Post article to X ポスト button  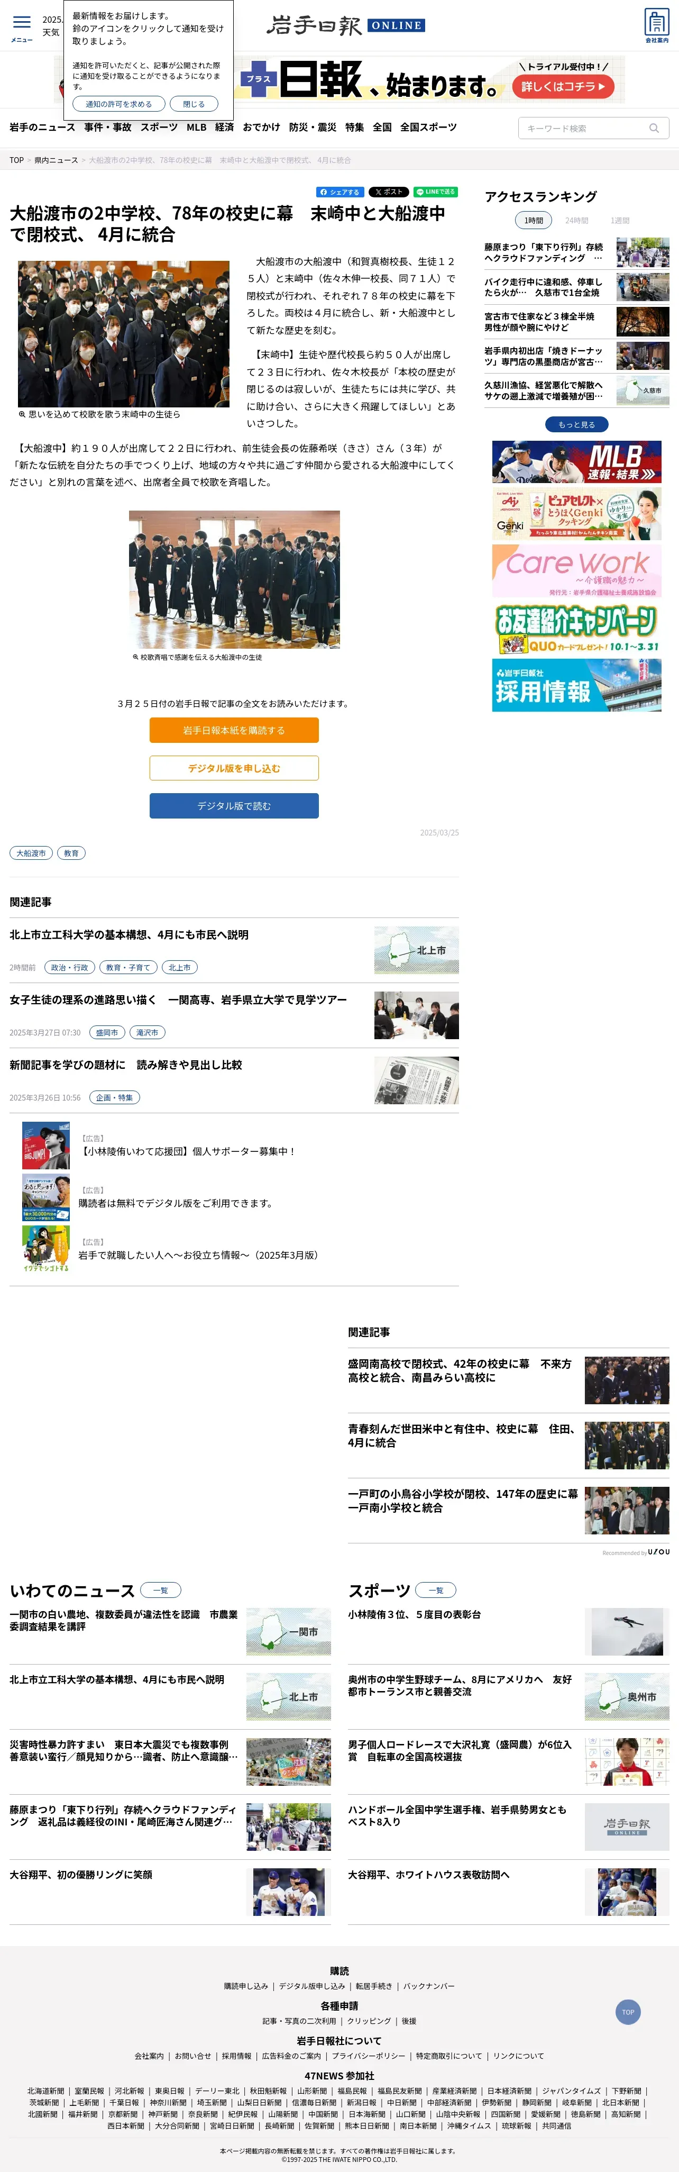389,192
